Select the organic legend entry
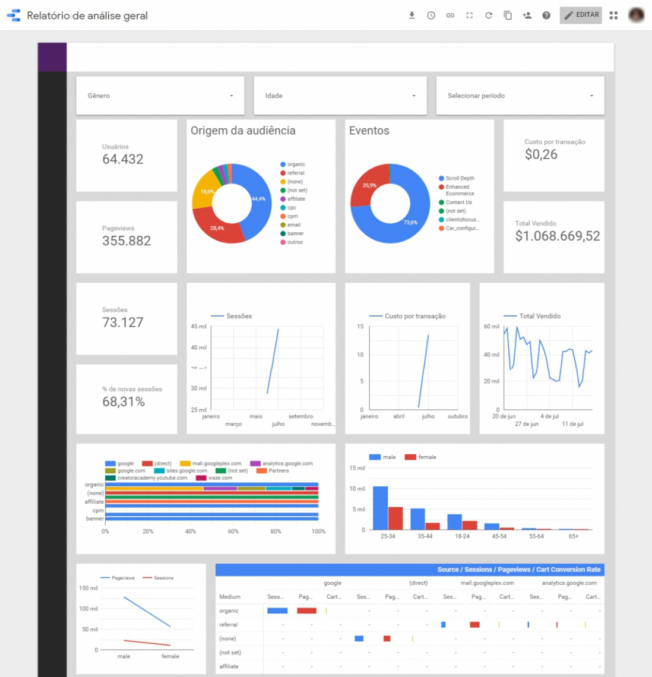 pos(295,164)
